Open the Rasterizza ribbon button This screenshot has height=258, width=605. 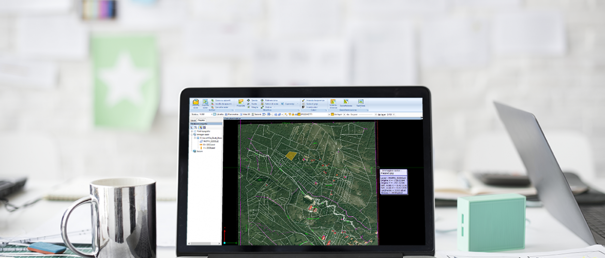click(361, 103)
